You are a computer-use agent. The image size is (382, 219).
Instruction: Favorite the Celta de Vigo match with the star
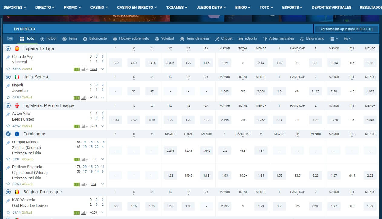point(8,69)
